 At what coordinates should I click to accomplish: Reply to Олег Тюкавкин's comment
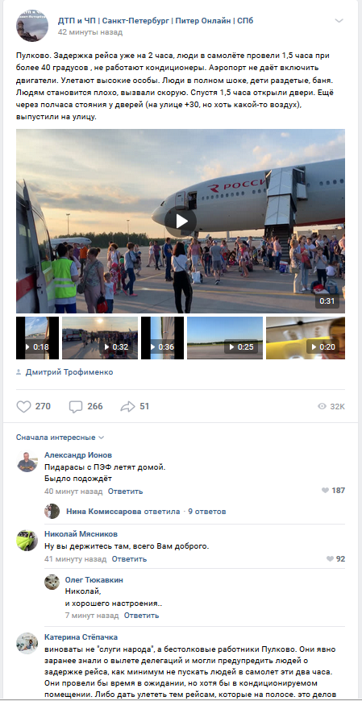tap(141, 615)
